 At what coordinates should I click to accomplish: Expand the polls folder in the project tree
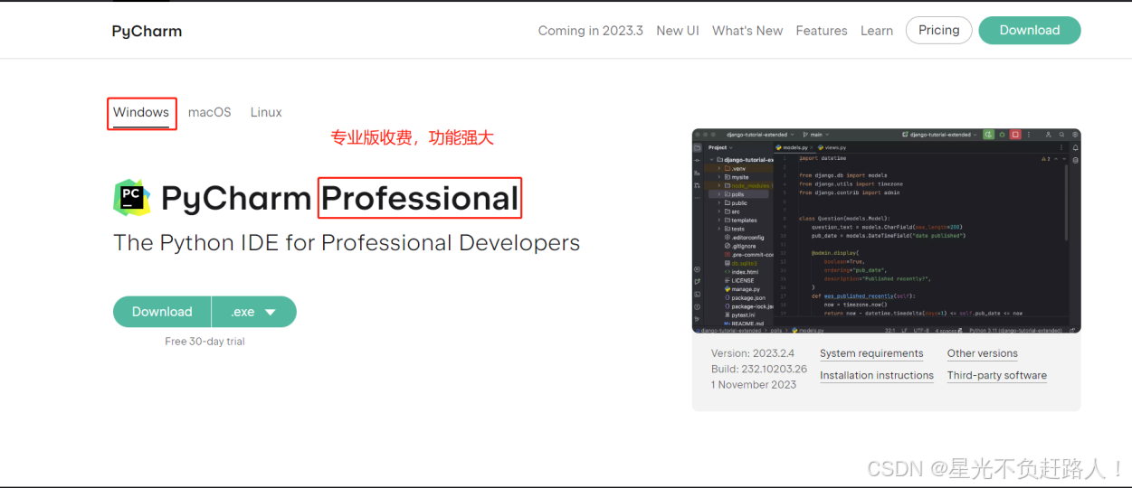pyautogui.click(x=718, y=194)
